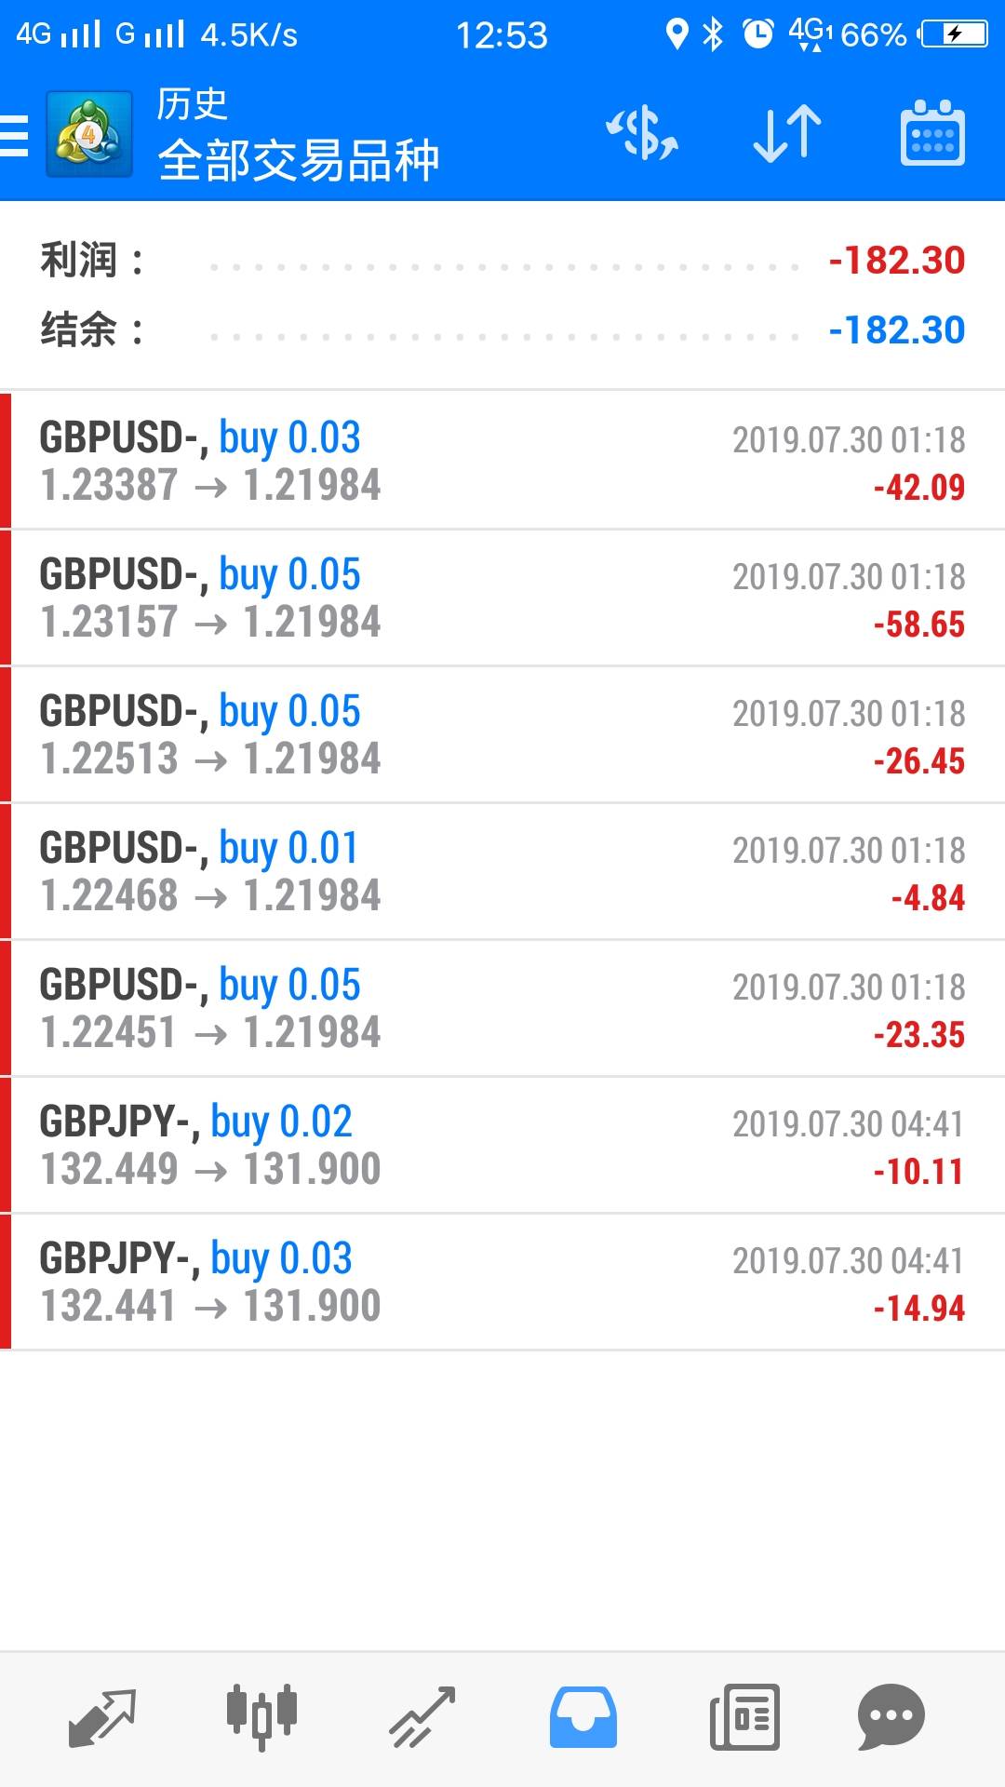Image resolution: width=1005 pixels, height=1787 pixels.
Task: Tap the MetaTrader 4 app logo
Action: click(88, 135)
